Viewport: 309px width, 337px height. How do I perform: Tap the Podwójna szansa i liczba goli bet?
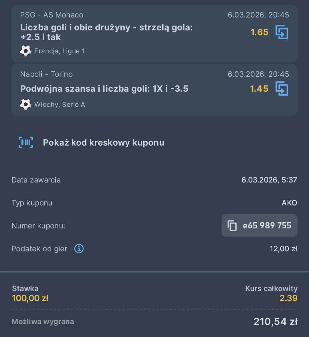104,89
